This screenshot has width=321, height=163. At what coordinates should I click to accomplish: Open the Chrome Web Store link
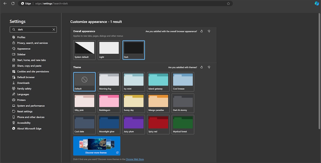click(x=135, y=159)
